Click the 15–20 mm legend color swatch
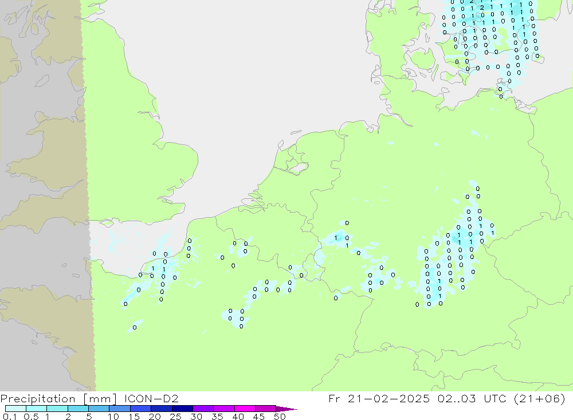The width and height of the screenshot is (573, 420). tap(141, 409)
